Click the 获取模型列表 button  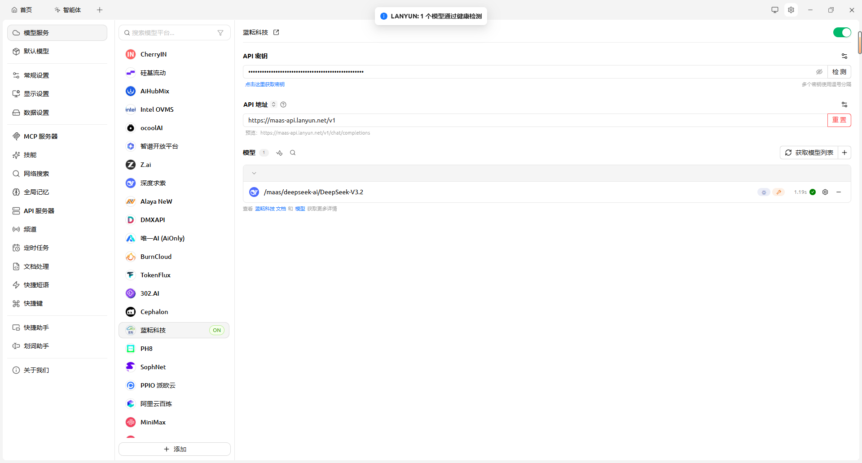point(809,153)
